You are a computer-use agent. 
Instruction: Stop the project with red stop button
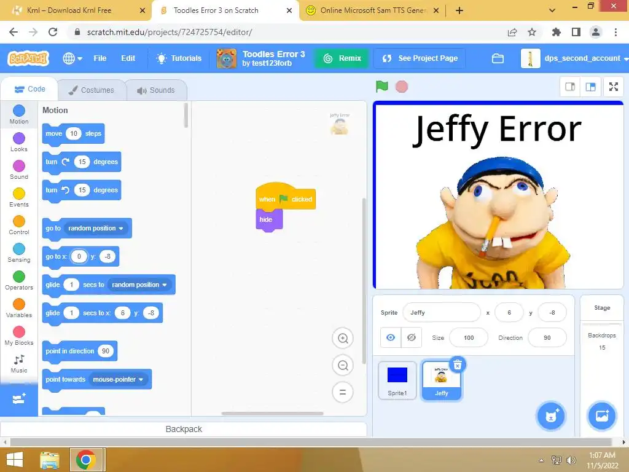(x=402, y=86)
